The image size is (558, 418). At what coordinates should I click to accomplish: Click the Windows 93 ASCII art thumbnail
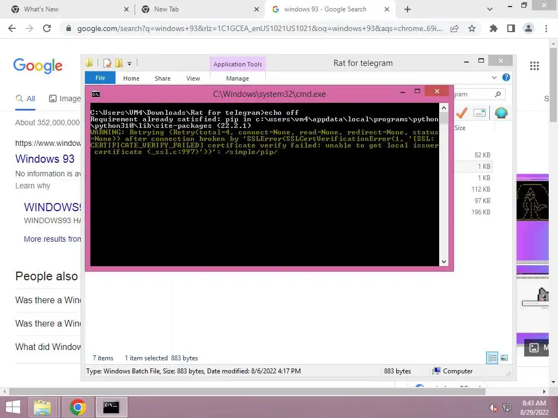click(532, 200)
